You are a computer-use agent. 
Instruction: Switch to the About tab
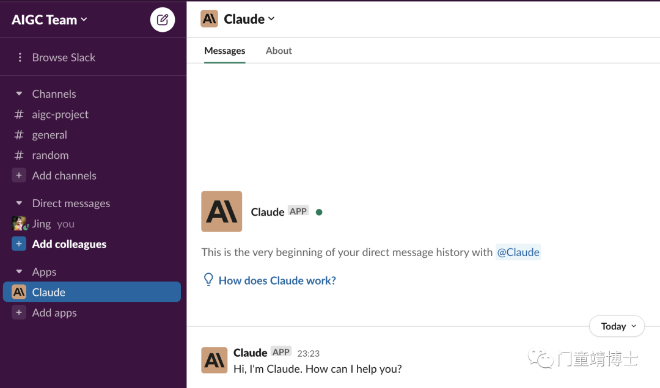tap(279, 51)
